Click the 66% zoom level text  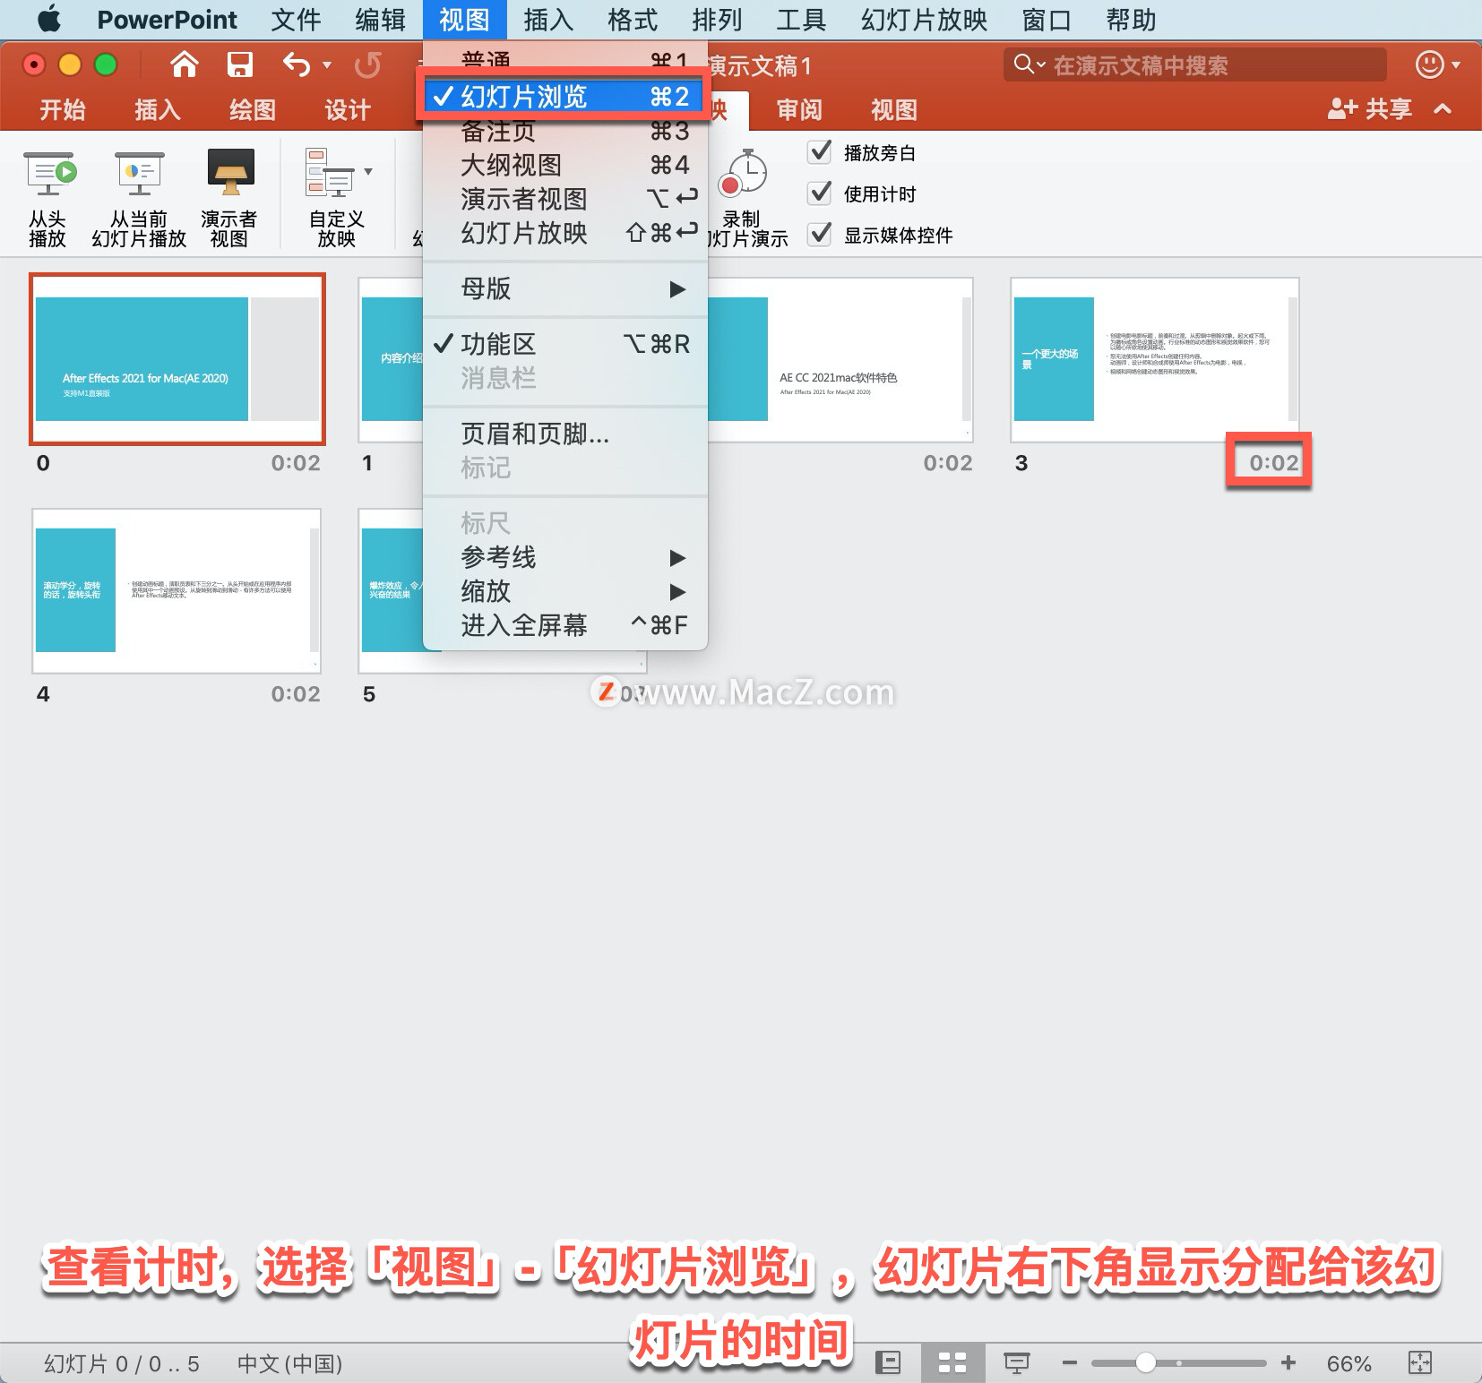tap(1348, 1364)
